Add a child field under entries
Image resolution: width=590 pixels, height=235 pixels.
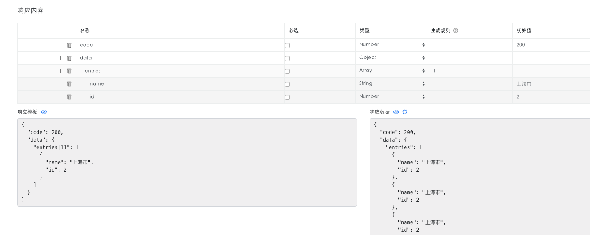(61, 71)
